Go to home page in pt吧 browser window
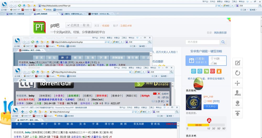This screenshot has height=138, width=262. (x=24, y=5)
